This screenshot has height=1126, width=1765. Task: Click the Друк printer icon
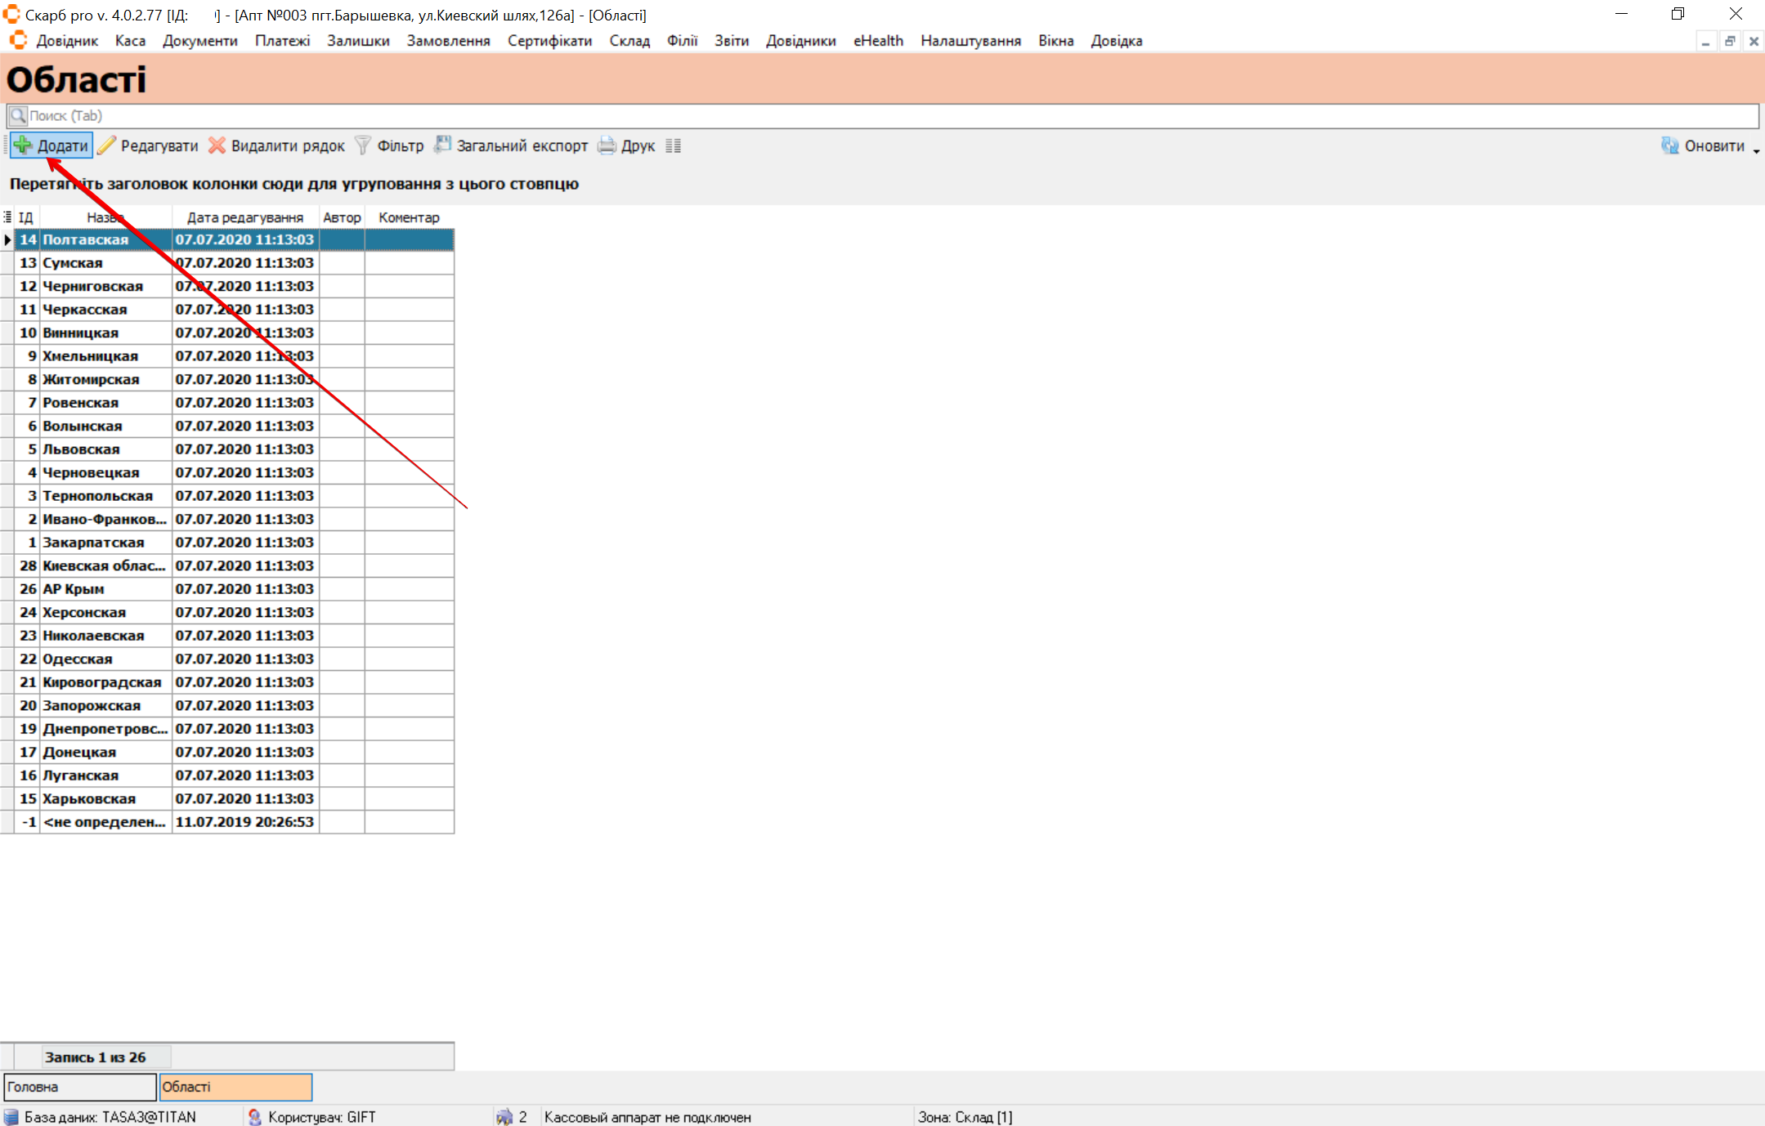tap(607, 145)
